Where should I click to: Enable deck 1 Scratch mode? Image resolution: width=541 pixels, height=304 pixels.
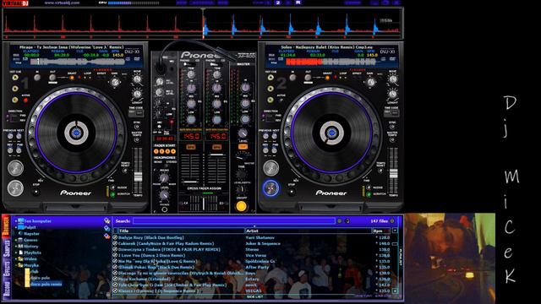pyautogui.click(x=112, y=194)
